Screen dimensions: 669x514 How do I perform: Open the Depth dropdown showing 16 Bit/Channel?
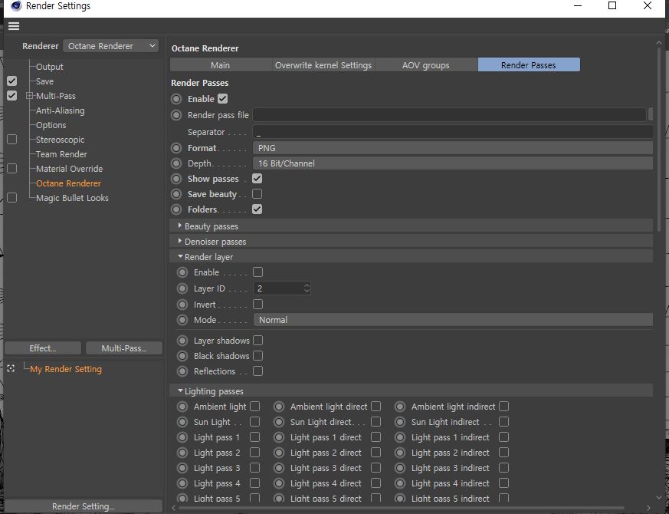tap(453, 163)
